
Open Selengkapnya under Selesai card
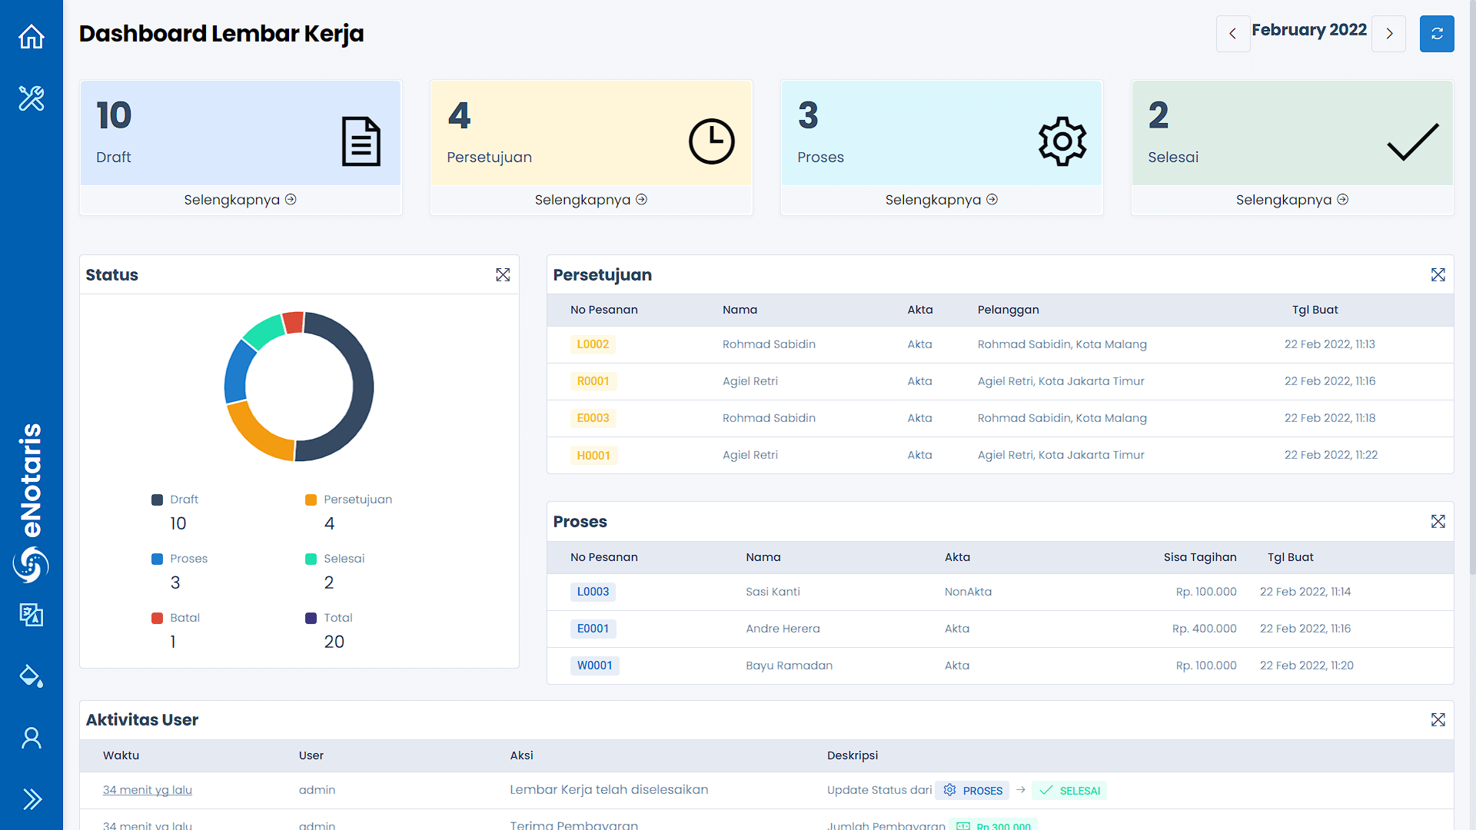[1292, 200]
